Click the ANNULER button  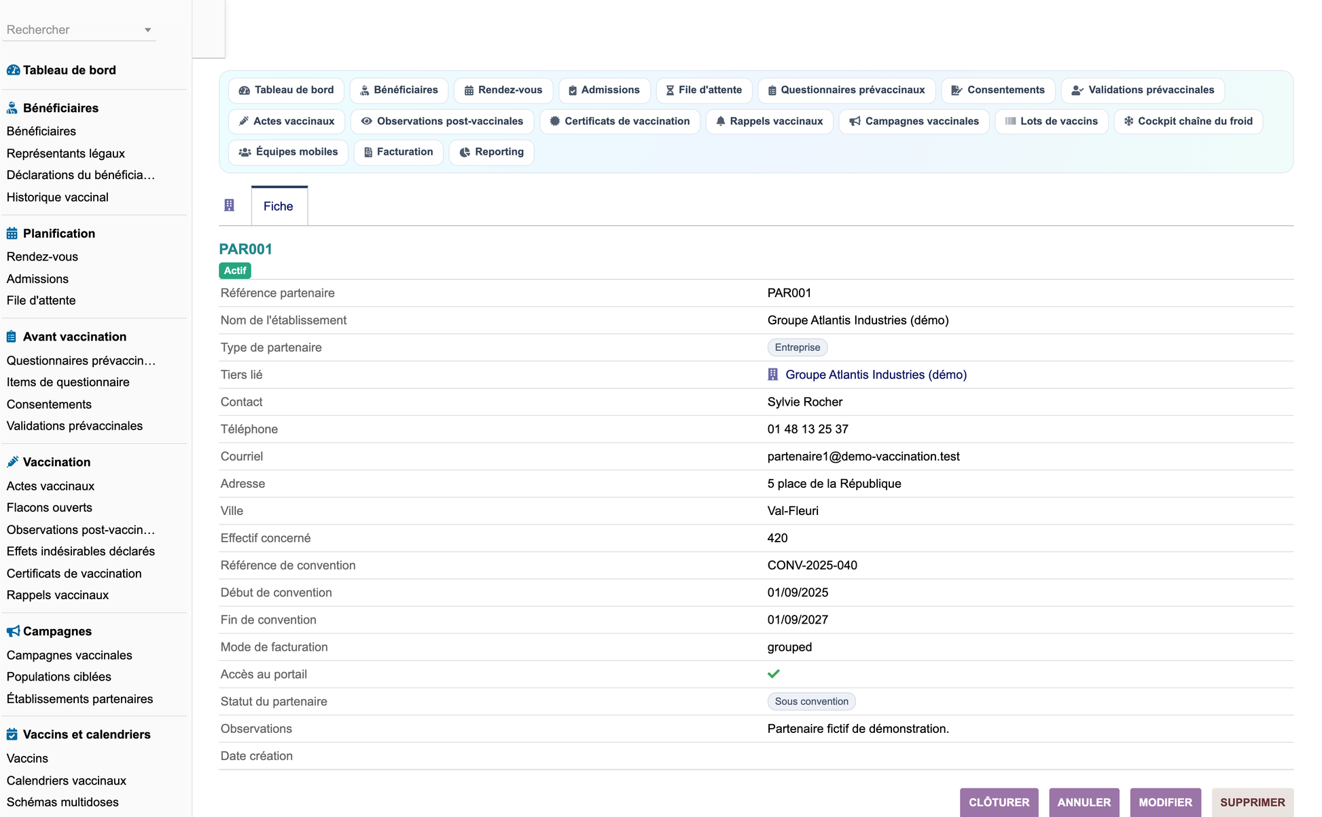[1084, 802]
